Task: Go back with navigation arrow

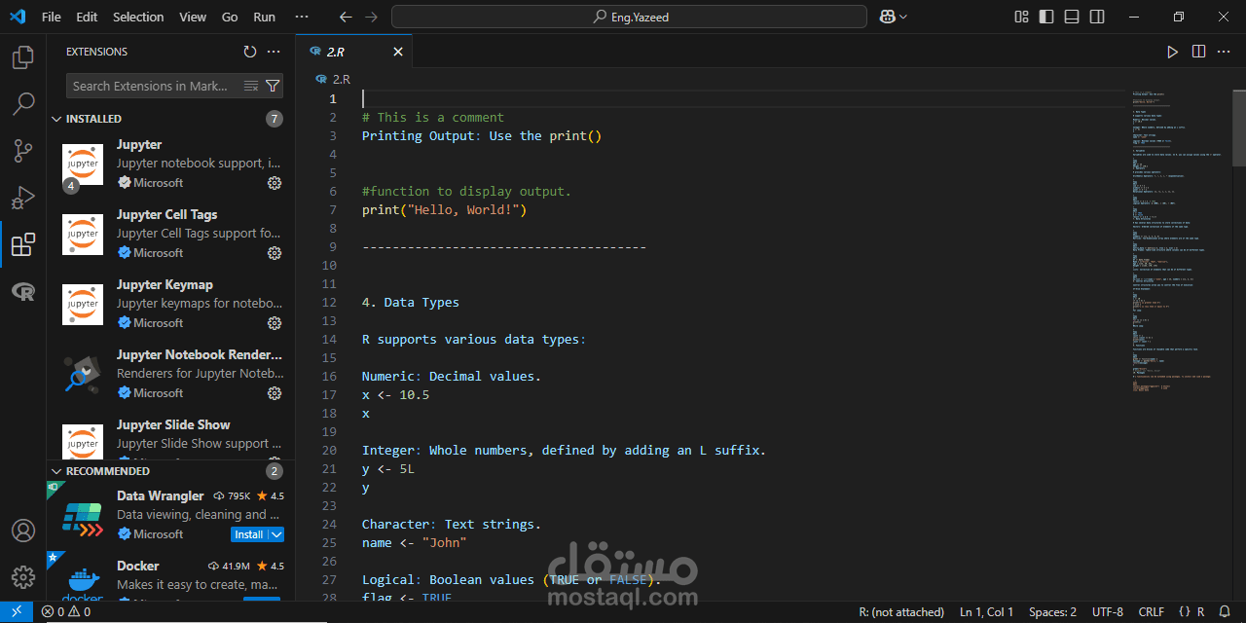Action: click(x=346, y=17)
